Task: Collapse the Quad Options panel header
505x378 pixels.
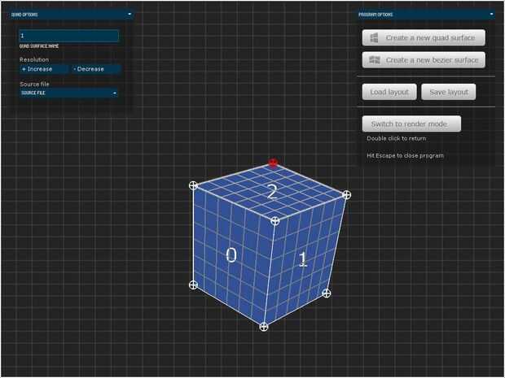Action: pyautogui.click(x=72, y=15)
